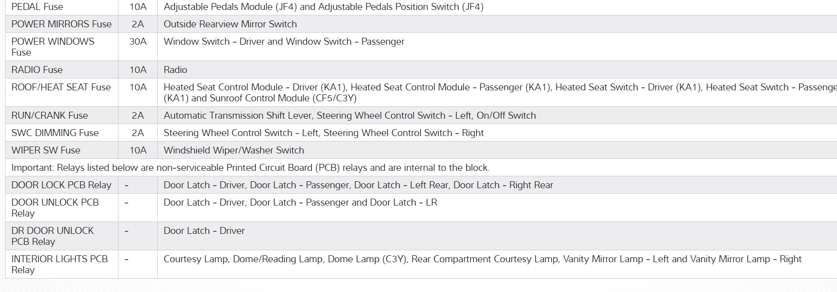This screenshot has width=837, height=292.
Task: Select the RADIO Fuse name cell
Action: click(37, 70)
